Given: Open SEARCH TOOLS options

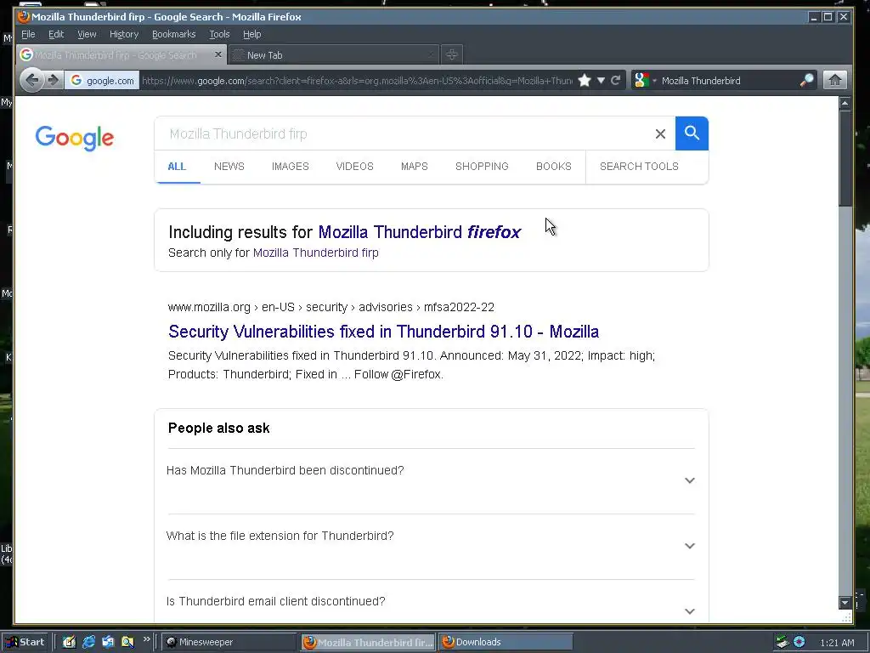Looking at the screenshot, I should point(639,167).
